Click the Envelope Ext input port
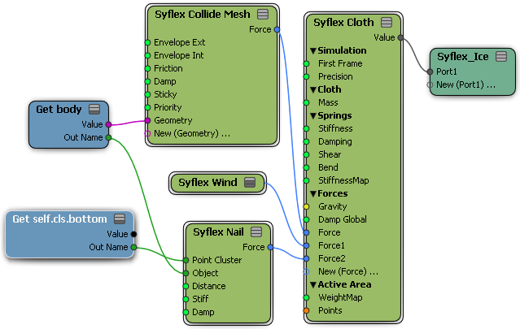Image resolution: width=520 pixels, height=329 pixels. tap(148, 42)
